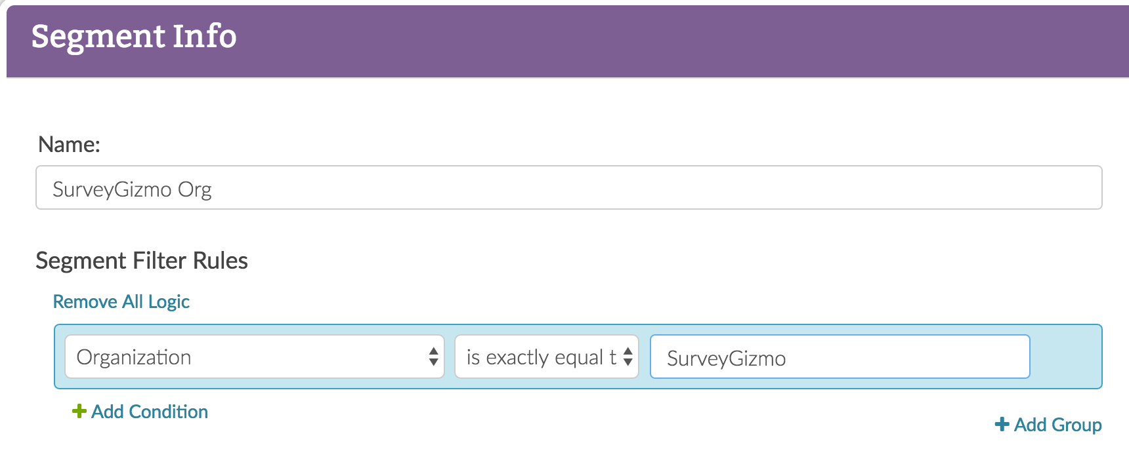Click the 'Name:' label
Image resolution: width=1129 pixels, height=464 pixels.
pos(69,145)
